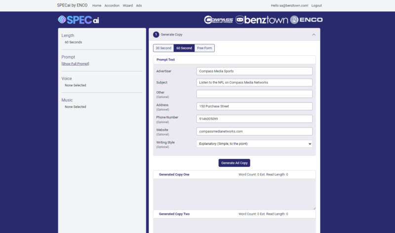This screenshot has width=395, height=233.
Task: Open the Wizard nav item
Action: pos(128,5)
